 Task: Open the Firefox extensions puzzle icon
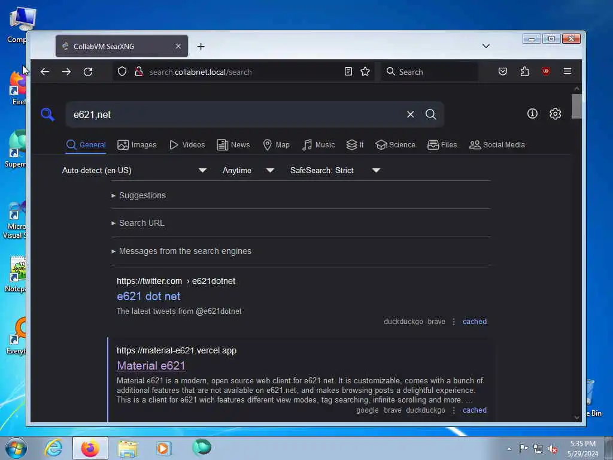point(524,71)
